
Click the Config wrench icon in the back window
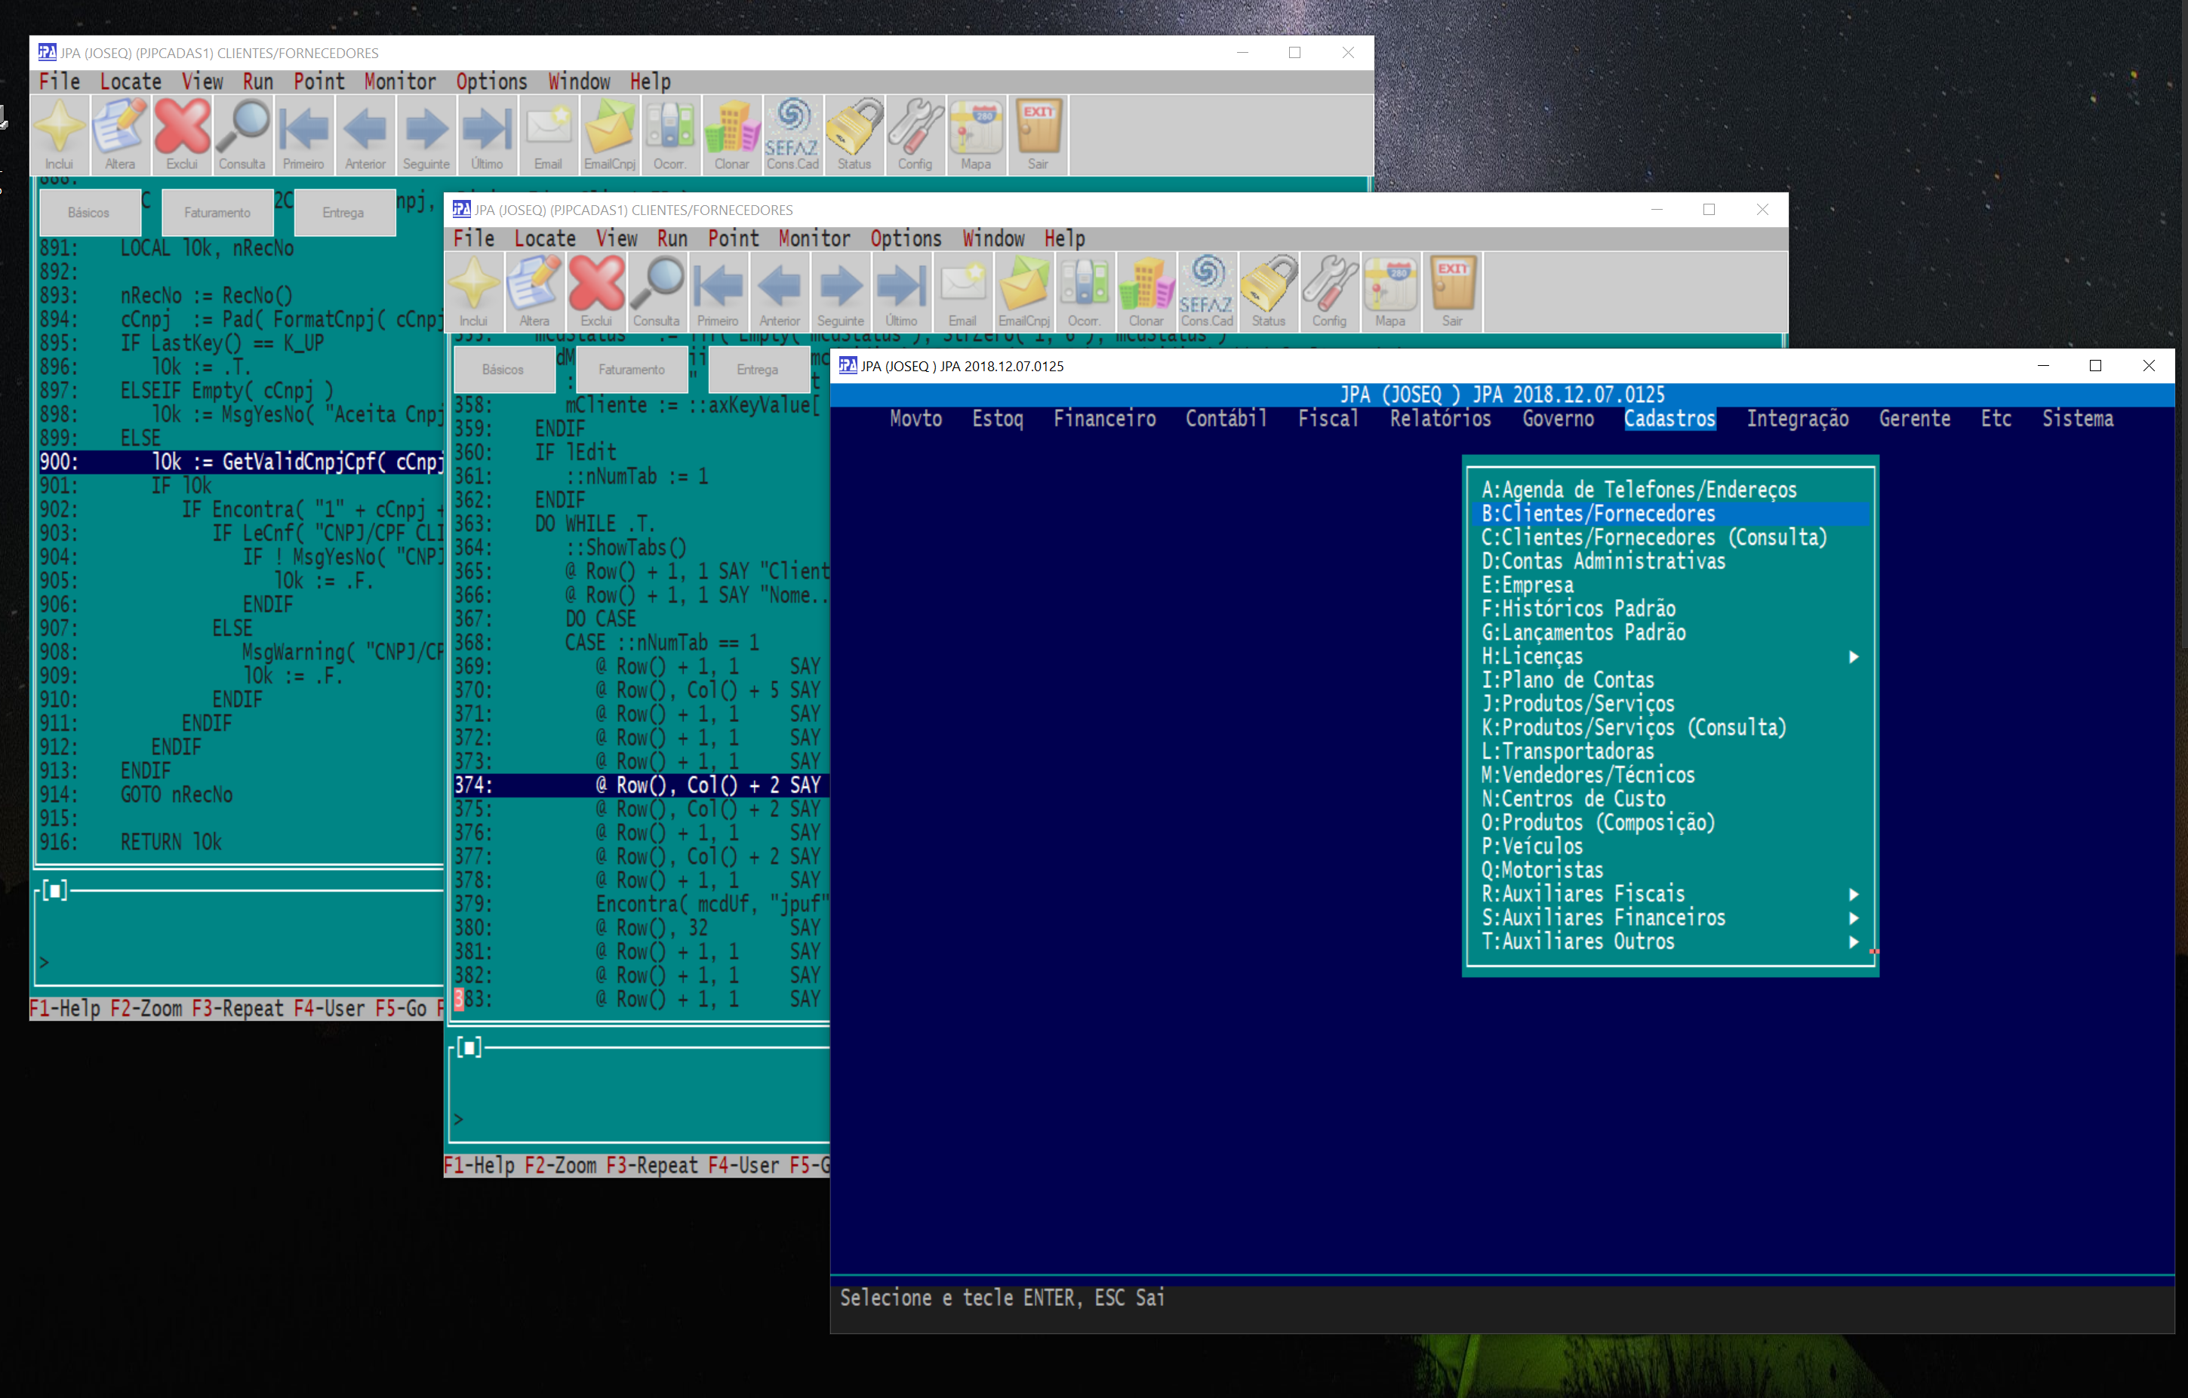click(915, 134)
